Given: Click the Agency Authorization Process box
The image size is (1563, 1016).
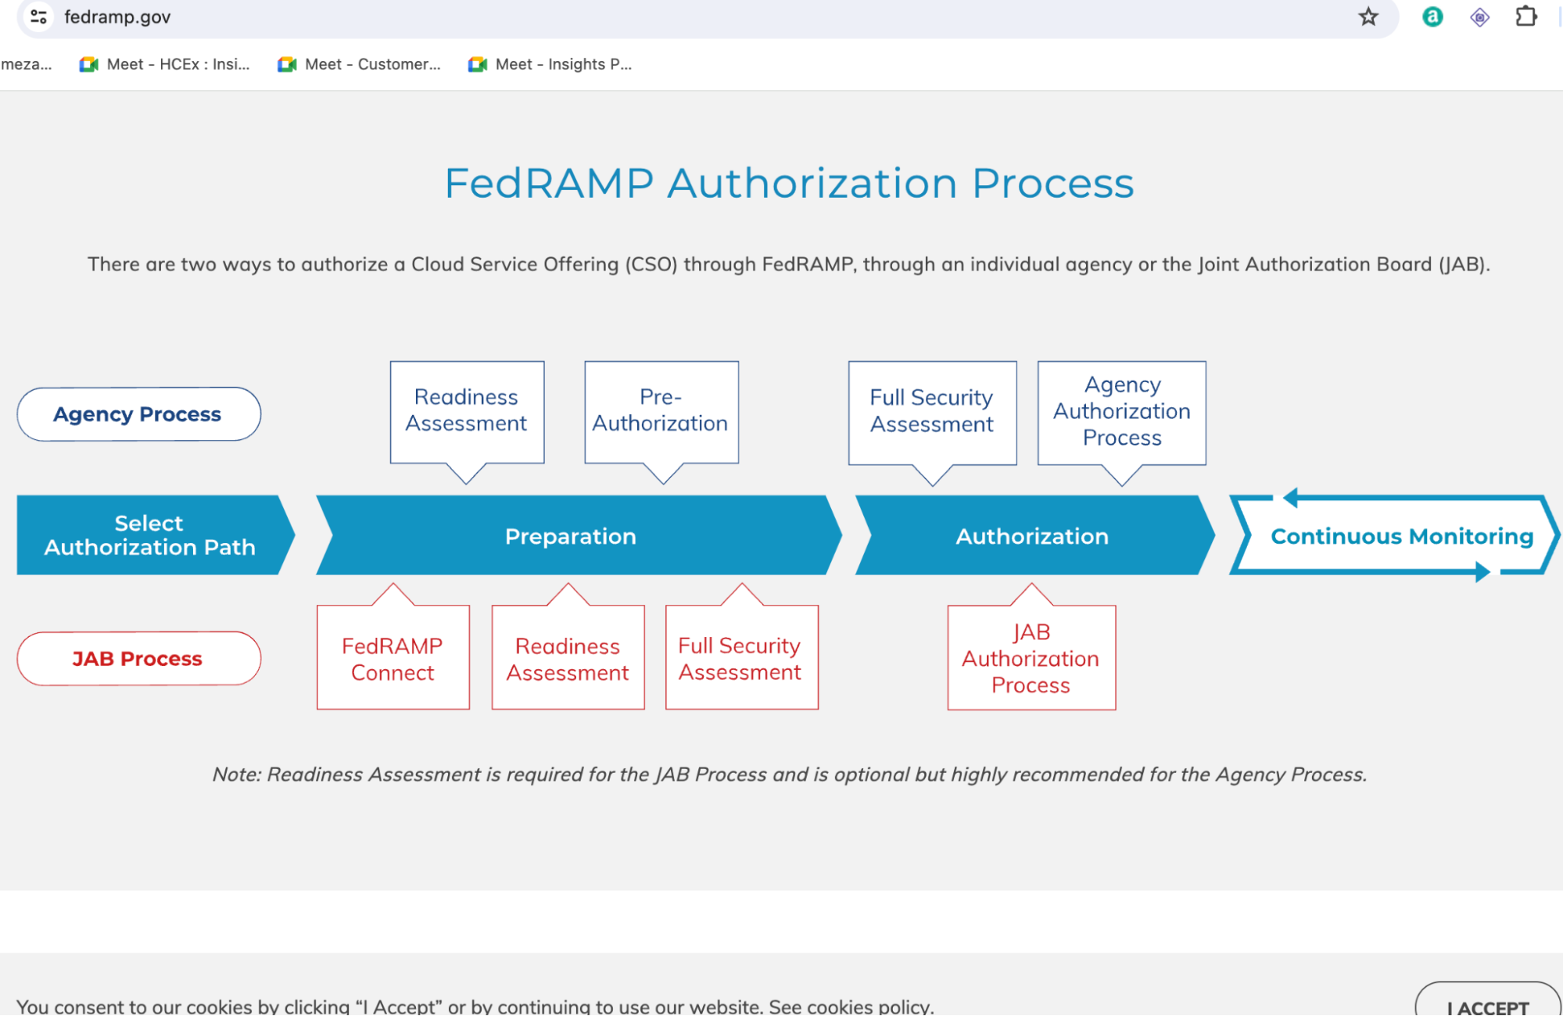Looking at the screenshot, I should point(1121,412).
